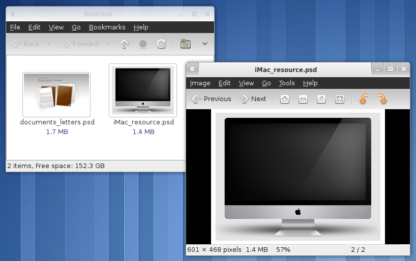This screenshot has width=416, height=261.
Task: Close the Nautilus window
Action: tap(207, 14)
